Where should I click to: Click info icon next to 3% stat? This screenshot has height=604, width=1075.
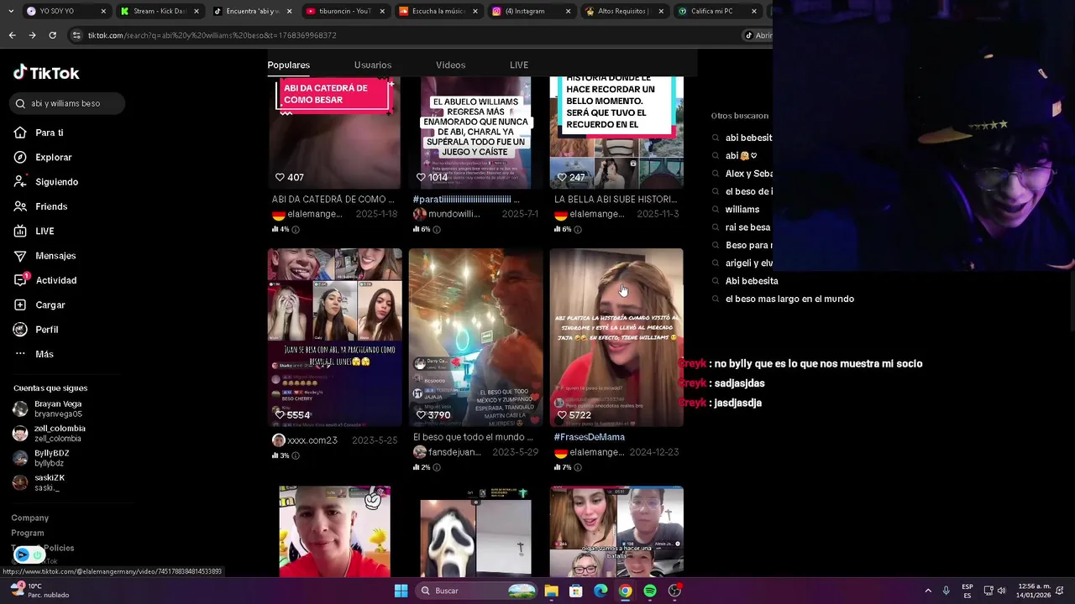point(296,456)
